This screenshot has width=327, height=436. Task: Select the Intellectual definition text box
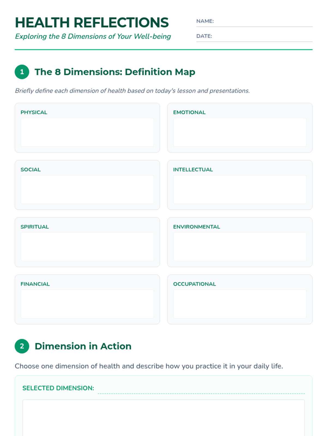coord(240,189)
